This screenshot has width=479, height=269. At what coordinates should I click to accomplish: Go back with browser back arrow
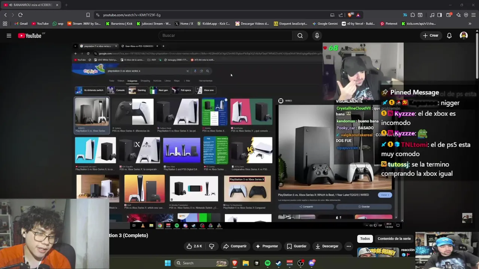point(5,15)
